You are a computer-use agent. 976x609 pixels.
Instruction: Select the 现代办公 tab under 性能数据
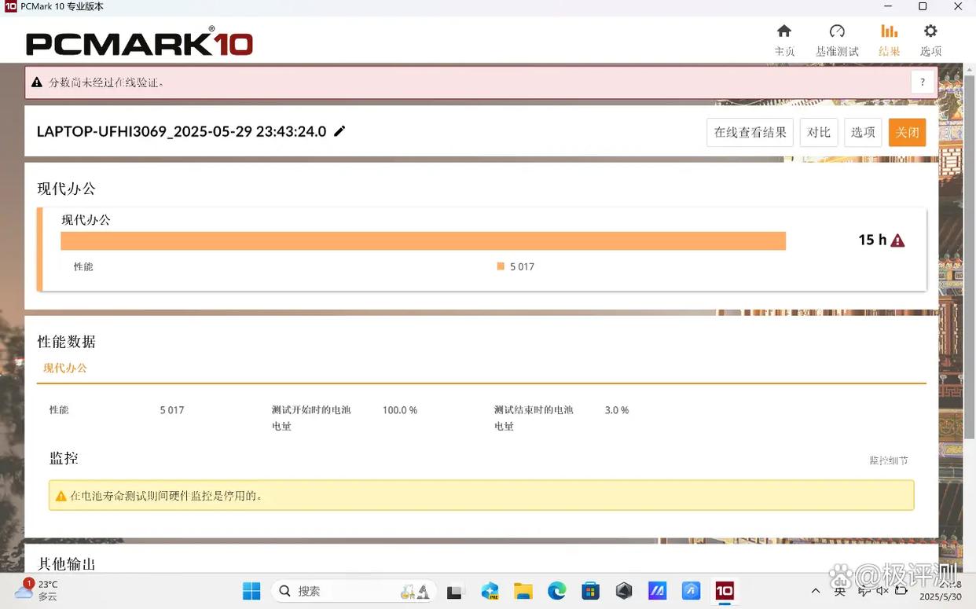[65, 368]
